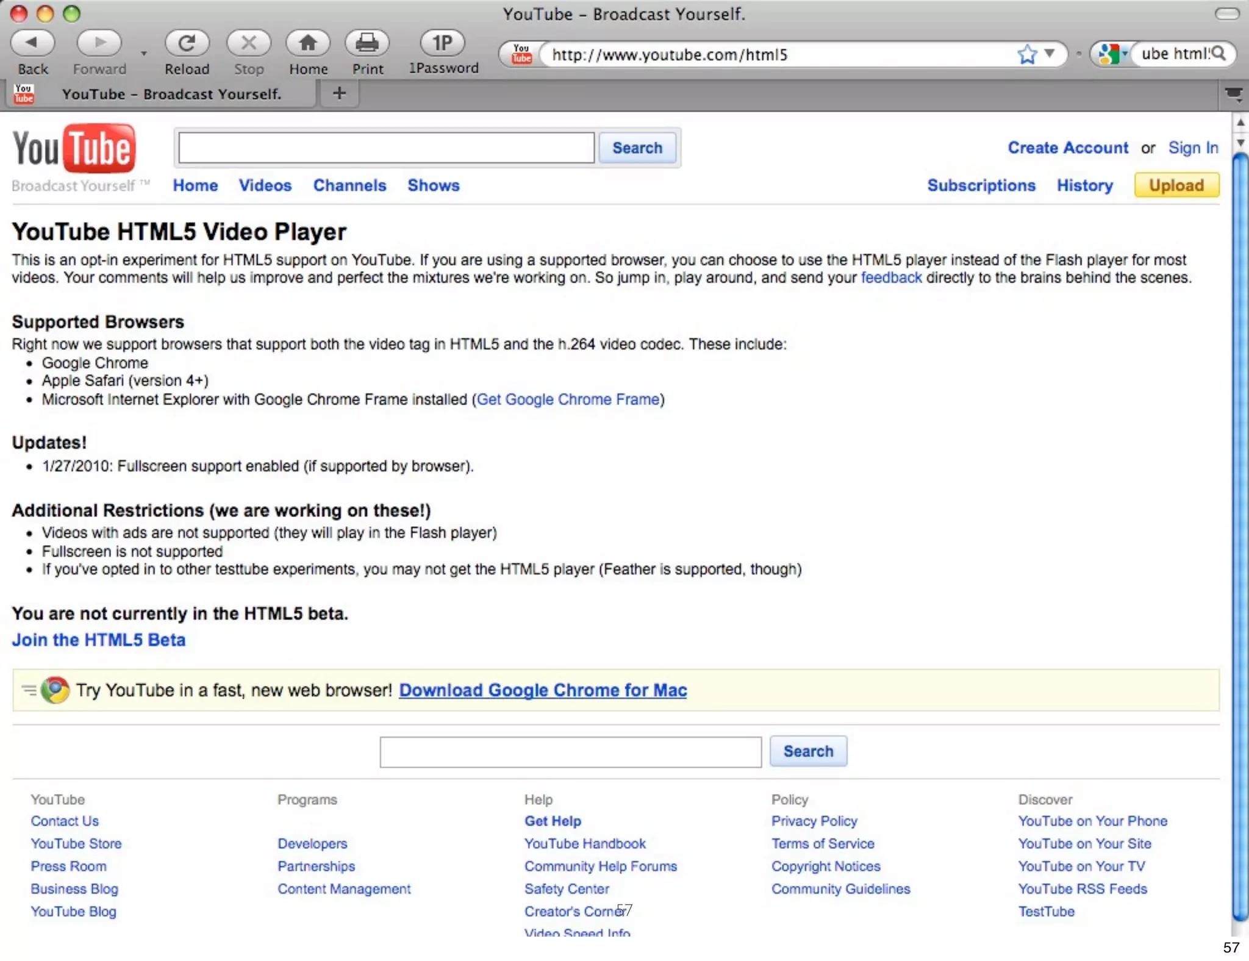The image size is (1249, 961).
Task: Open address bar history dropdown arrow
Action: [x=1050, y=54]
